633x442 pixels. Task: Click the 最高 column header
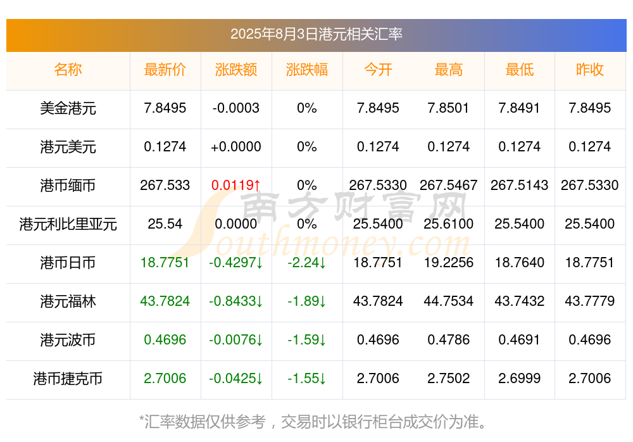(x=449, y=70)
